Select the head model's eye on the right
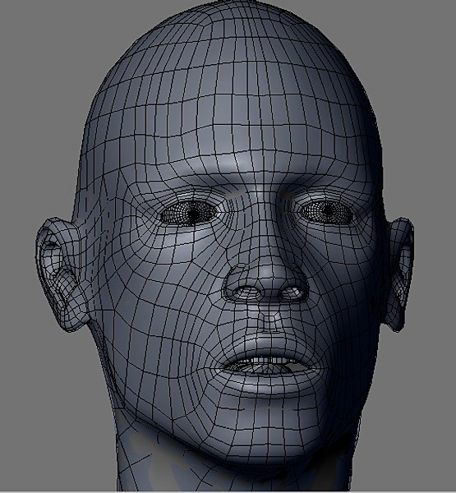 [326, 212]
